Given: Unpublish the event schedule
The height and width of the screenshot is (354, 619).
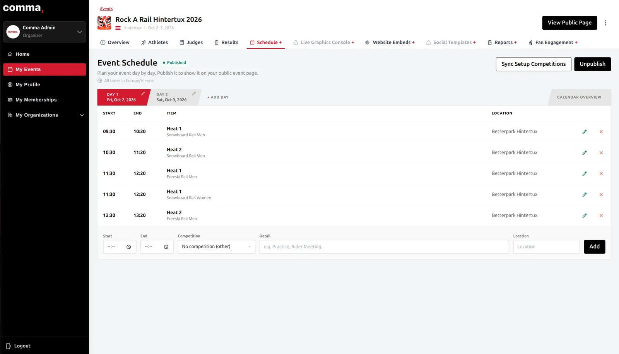Looking at the screenshot, I should tap(592, 64).
